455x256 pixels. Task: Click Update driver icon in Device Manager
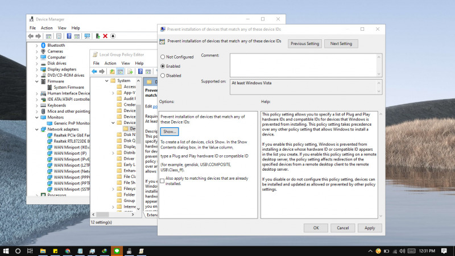(x=97, y=36)
